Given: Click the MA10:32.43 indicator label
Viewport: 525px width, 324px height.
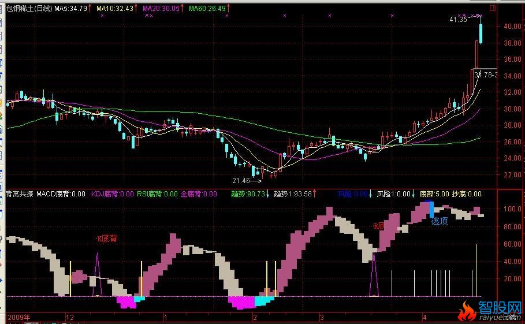Looking at the screenshot, I should [x=114, y=9].
